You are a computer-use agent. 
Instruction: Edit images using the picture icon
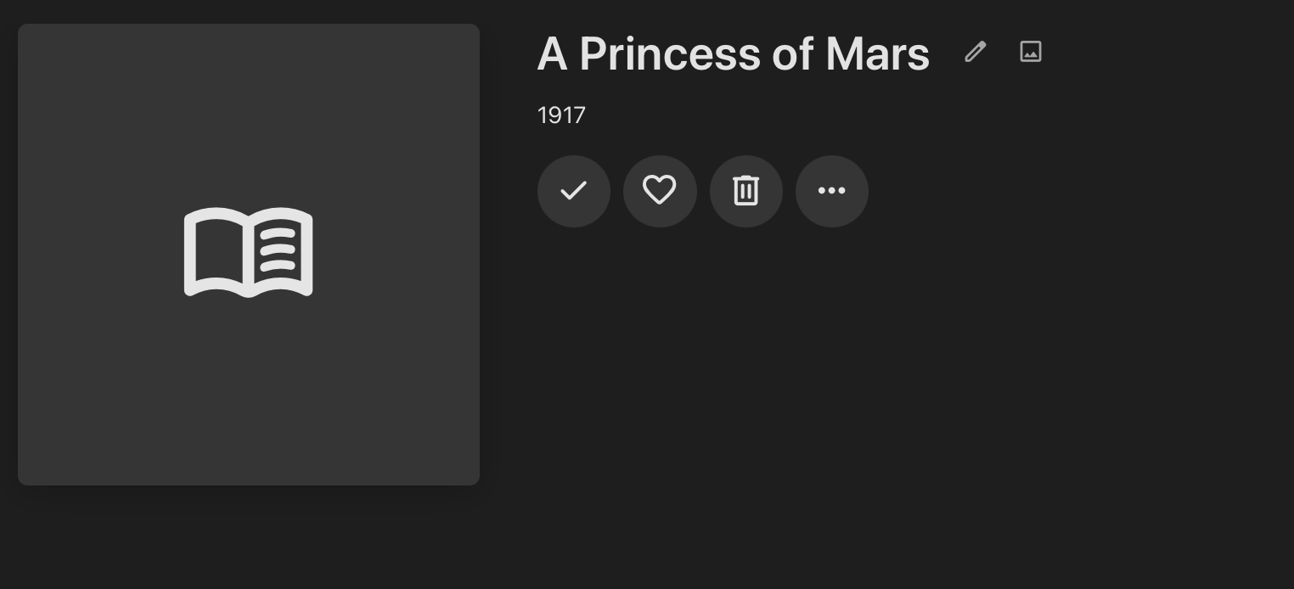point(1030,52)
